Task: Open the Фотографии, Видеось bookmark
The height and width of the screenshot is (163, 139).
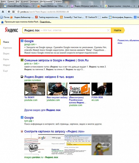Action: point(121,17)
